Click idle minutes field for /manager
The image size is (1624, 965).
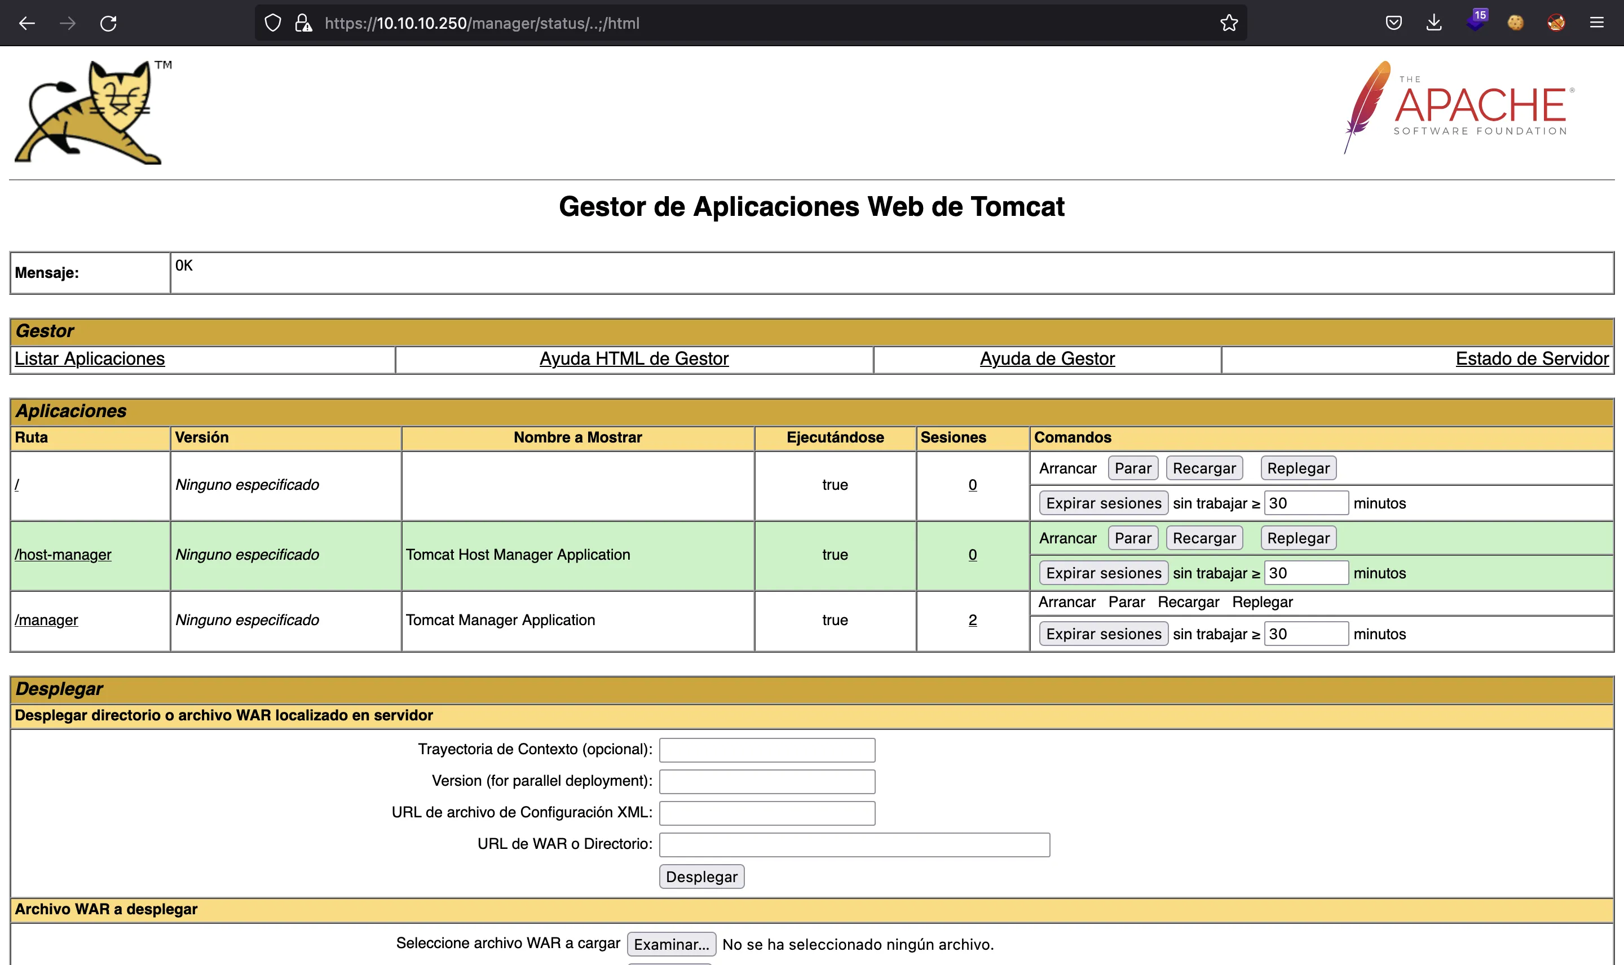point(1306,634)
